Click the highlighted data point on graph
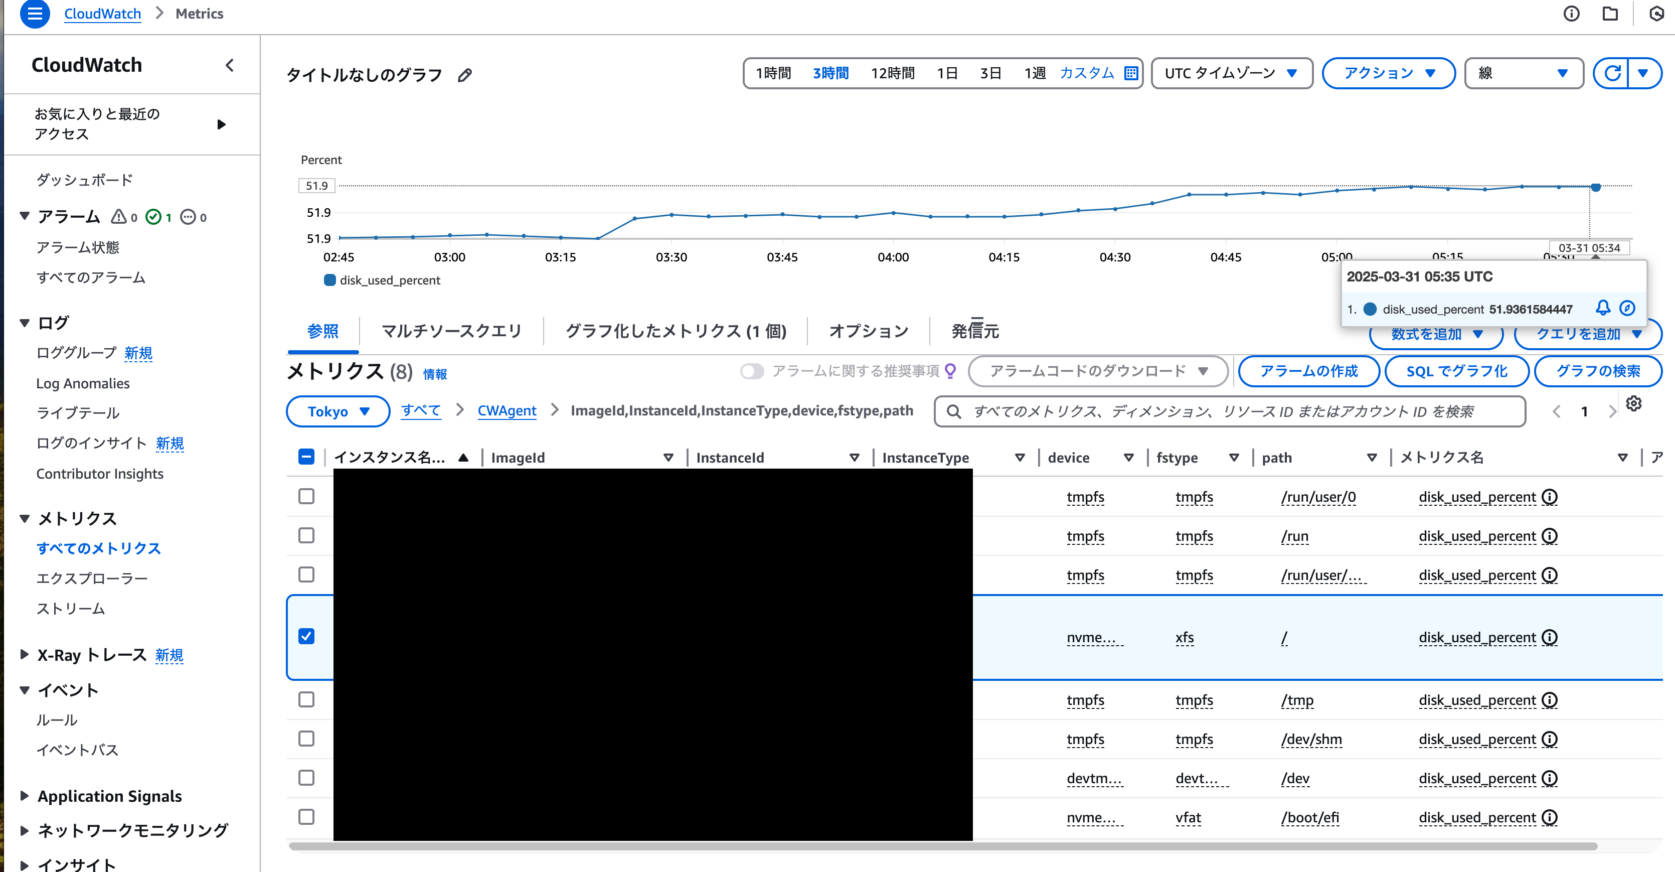1675x872 pixels. (x=1596, y=188)
